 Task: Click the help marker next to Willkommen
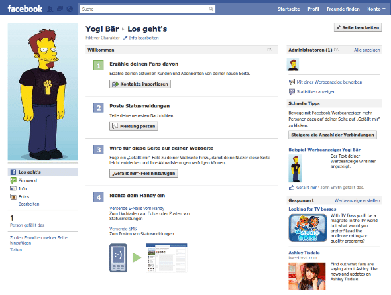point(270,49)
